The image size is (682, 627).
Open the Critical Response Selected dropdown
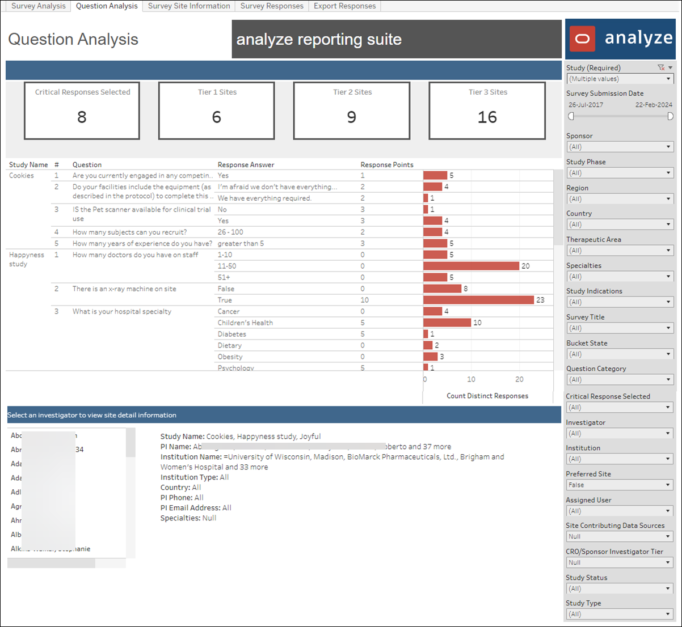click(x=620, y=408)
